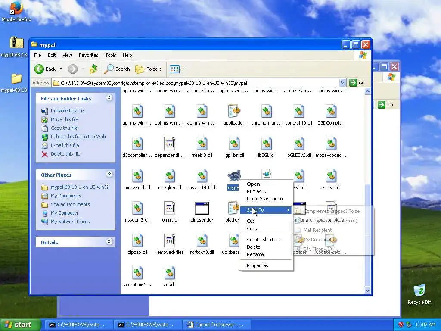The height and width of the screenshot is (331, 441).
Task: Select the D3DCompiler dll icon
Action: (331, 112)
